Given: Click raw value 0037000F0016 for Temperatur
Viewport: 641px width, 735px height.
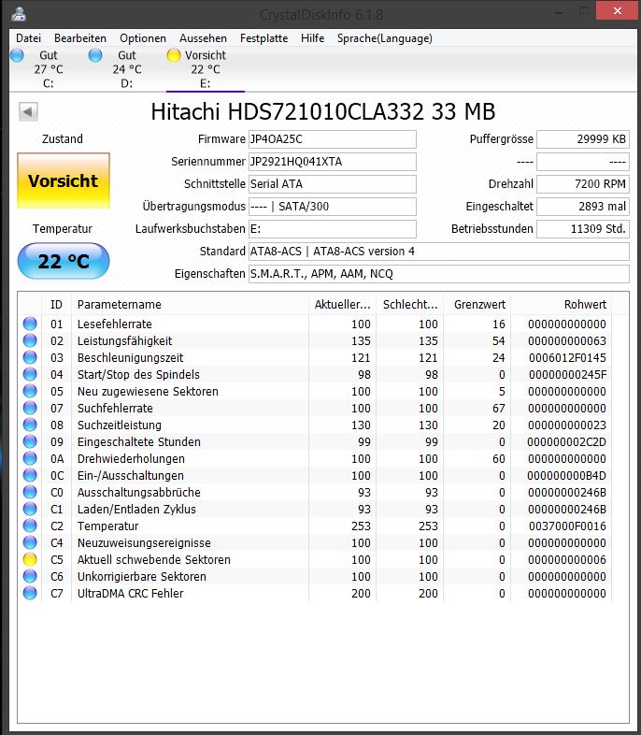Looking at the screenshot, I should pos(567,526).
